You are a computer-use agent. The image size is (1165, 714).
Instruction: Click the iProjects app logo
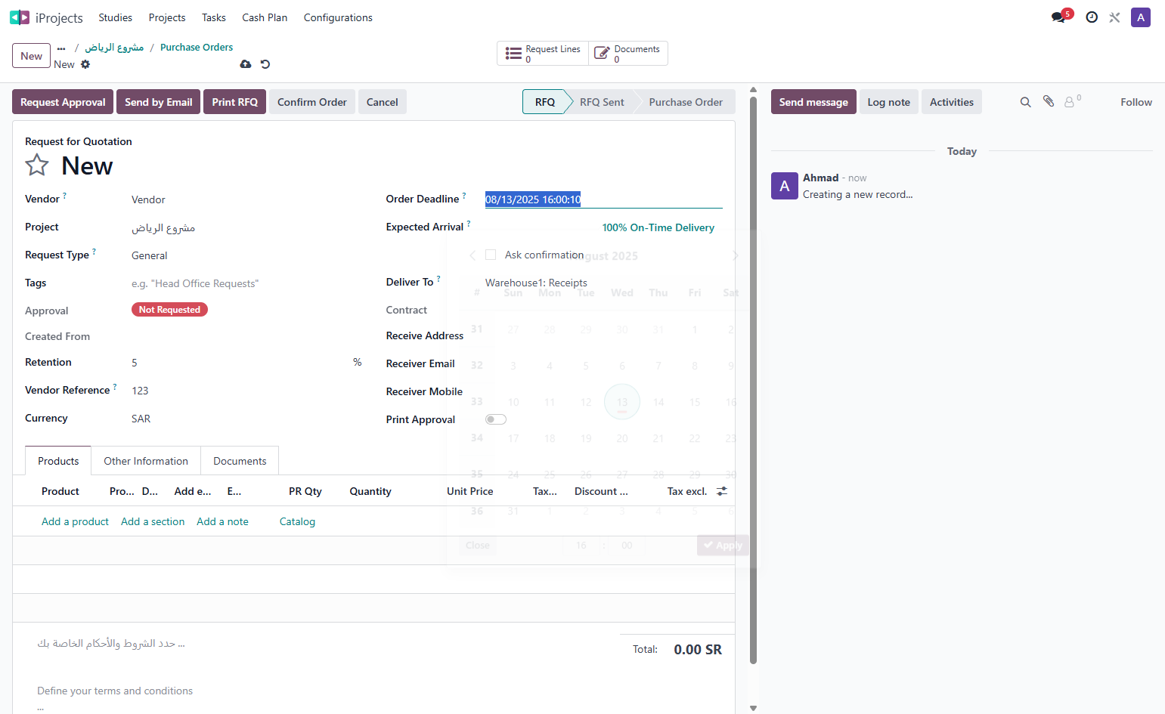(20, 17)
